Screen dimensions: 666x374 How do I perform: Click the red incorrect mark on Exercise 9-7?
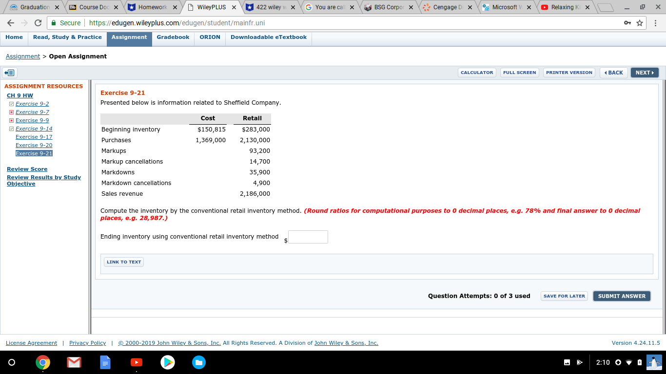[x=11, y=112]
